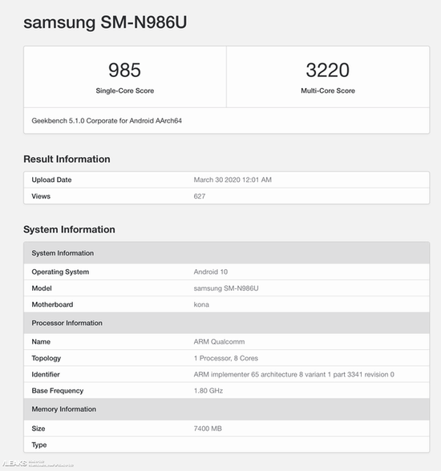Screen dimensions: 441x471
Task: Click the Multi-Core Score label
Action: [328, 91]
